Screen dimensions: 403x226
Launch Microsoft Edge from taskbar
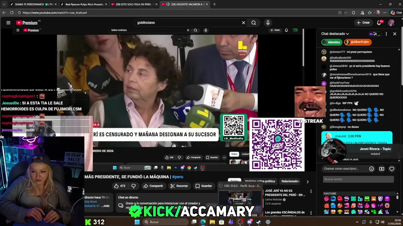click(x=203, y=222)
